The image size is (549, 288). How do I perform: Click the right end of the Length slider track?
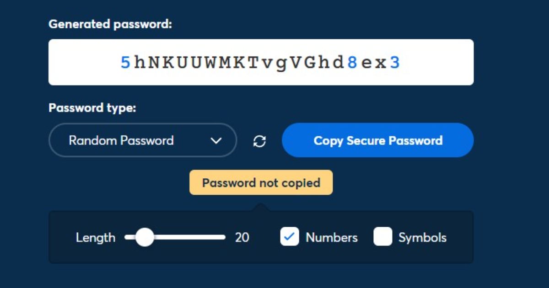pos(223,237)
